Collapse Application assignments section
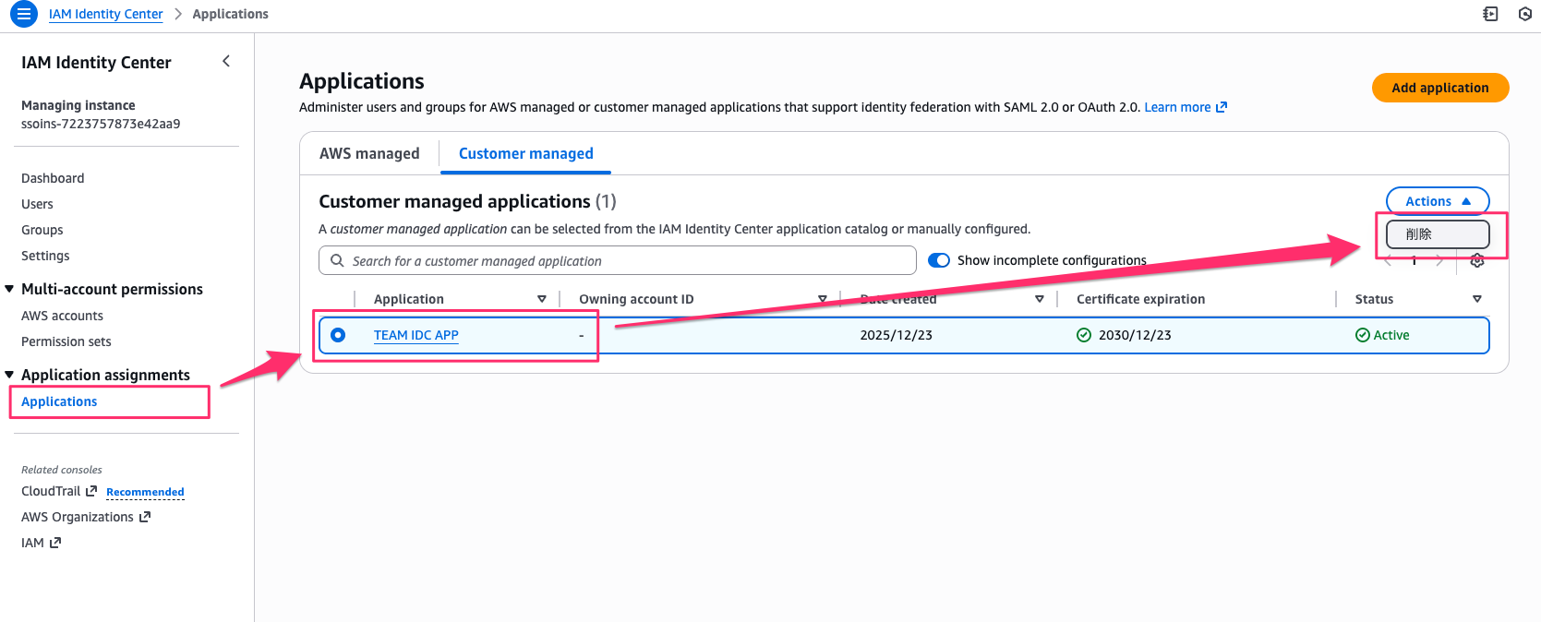The width and height of the screenshot is (1541, 622). (10, 375)
